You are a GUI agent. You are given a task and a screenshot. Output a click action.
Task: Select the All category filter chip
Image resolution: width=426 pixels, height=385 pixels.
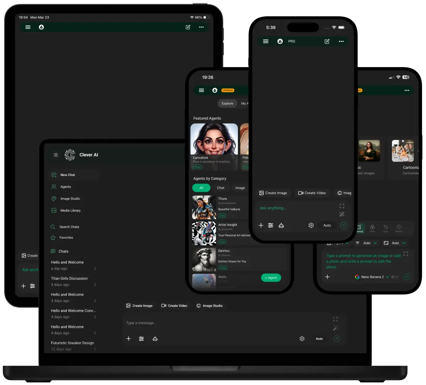pyautogui.click(x=201, y=188)
